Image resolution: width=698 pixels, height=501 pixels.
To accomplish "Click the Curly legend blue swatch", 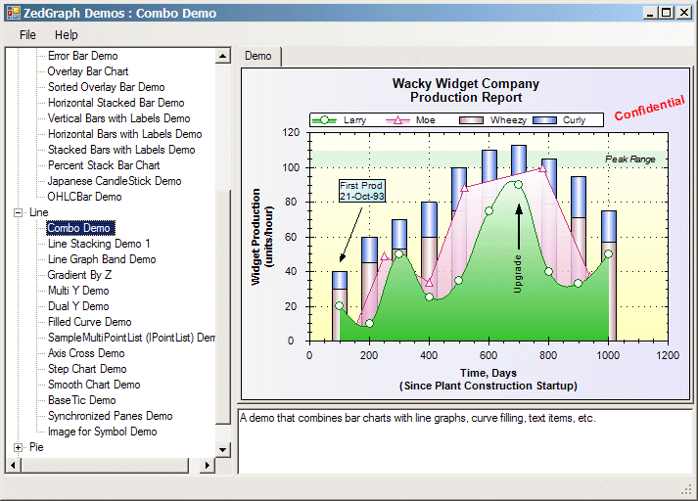I will (x=546, y=120).
